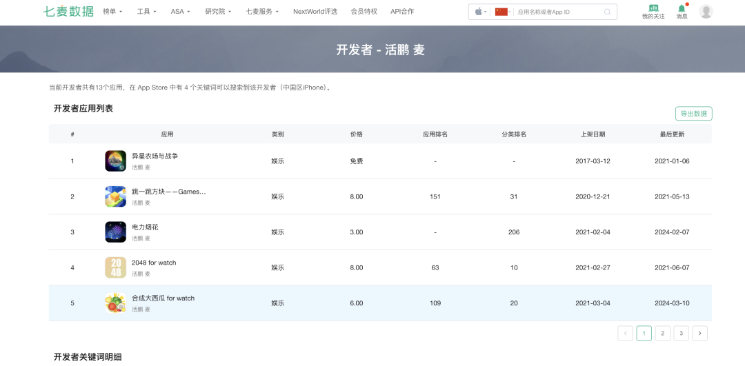Image resolution: width=745 pixels, height=366 pixels.
Task: Click category ranking value 206
Action: click(x=514, y=232)
